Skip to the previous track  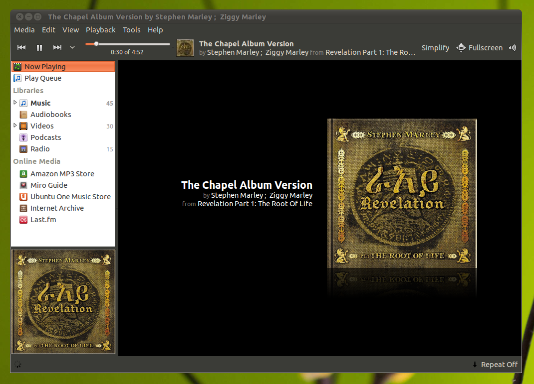[21, 48]
